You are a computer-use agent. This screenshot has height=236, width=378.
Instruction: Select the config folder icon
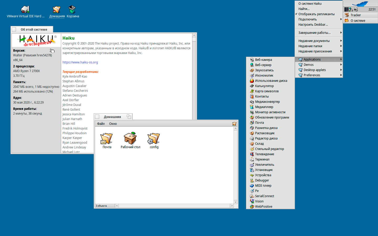(x=154, y=141)
